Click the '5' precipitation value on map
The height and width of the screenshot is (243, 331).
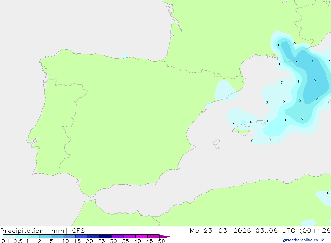point(315,80)
